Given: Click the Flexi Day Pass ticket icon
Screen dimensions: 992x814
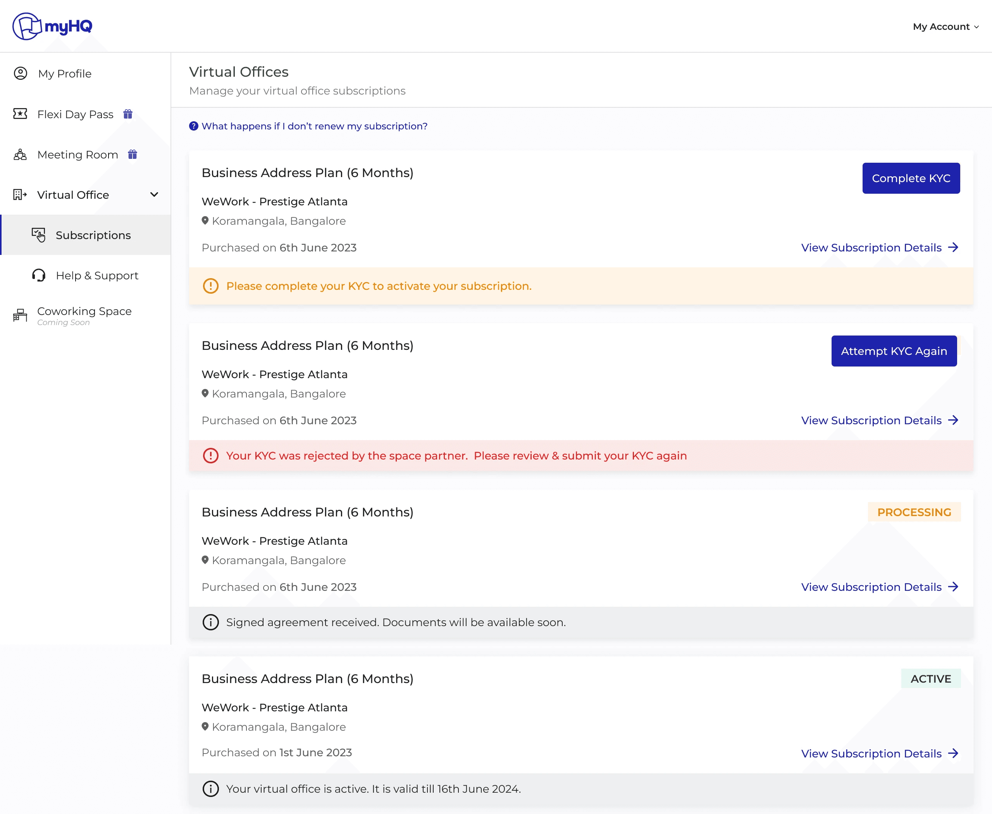Looking at the screenshot, I should click(x=20, y=114).
